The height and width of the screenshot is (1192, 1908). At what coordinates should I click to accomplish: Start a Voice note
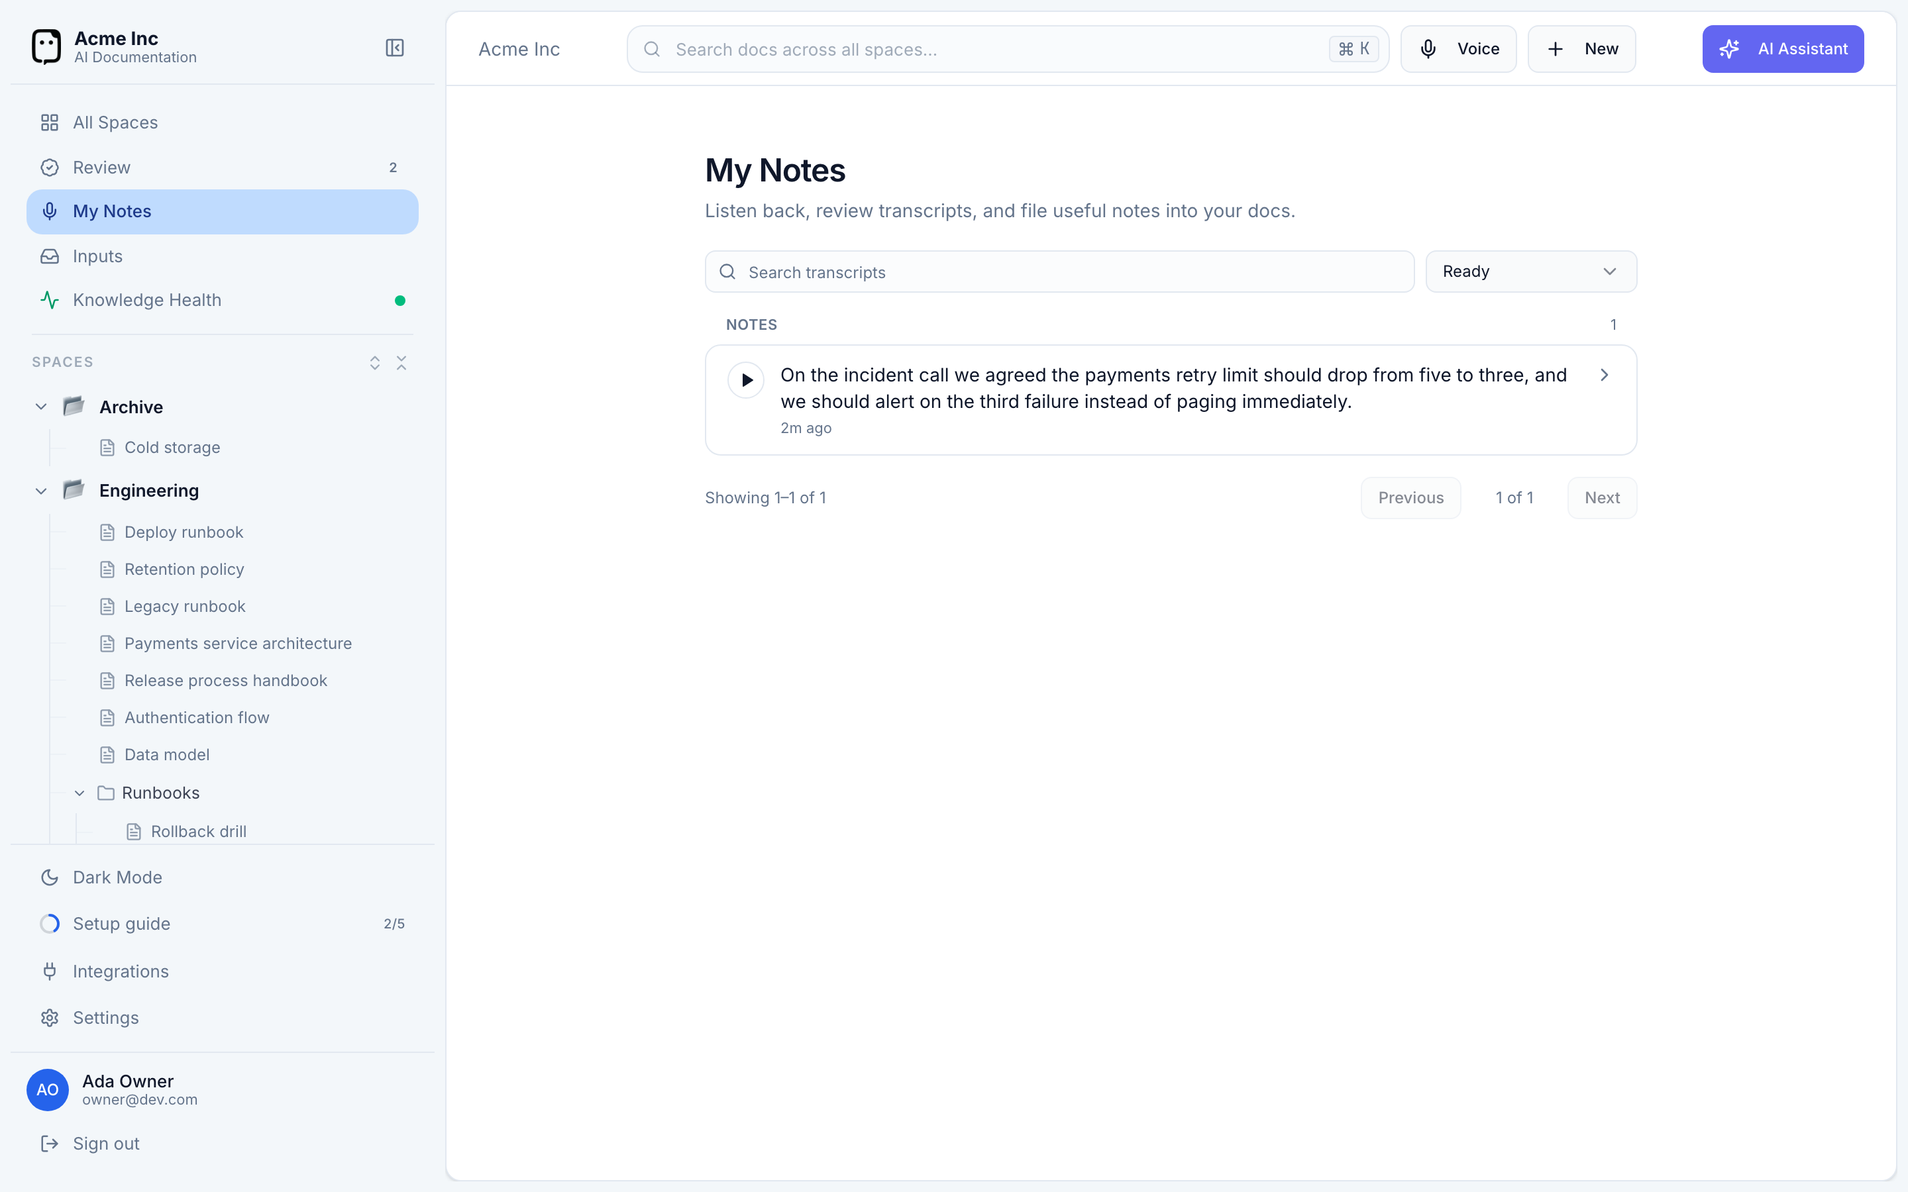coord(1457,49)
